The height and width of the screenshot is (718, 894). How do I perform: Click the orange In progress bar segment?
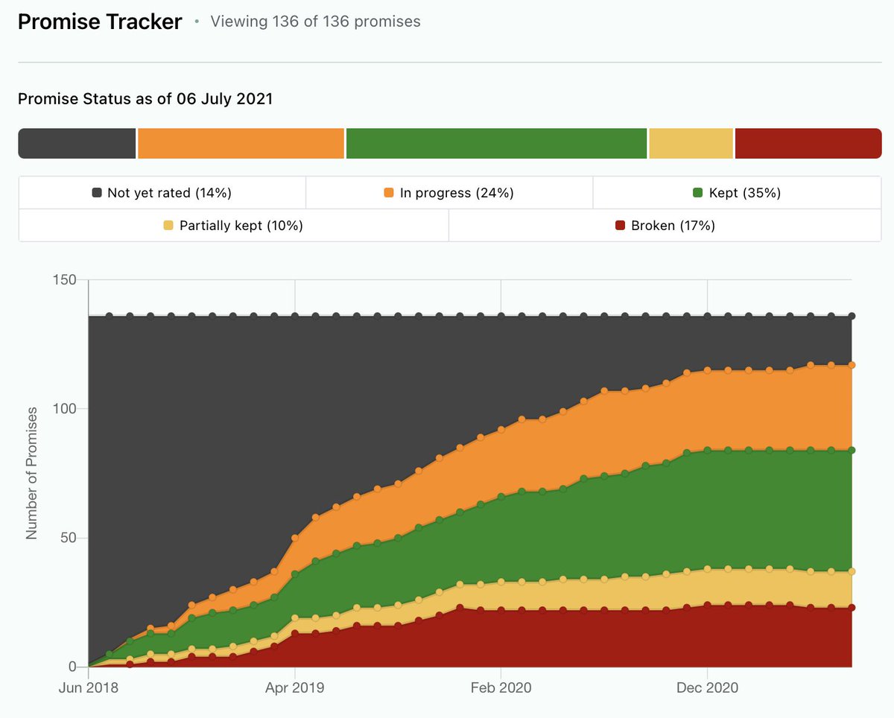[x=241, y=144]
